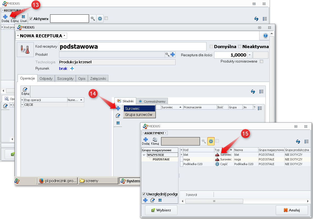Add drawing with plus next to brak
The width and height of the screenshot is (313, 219).
[72, 69]
